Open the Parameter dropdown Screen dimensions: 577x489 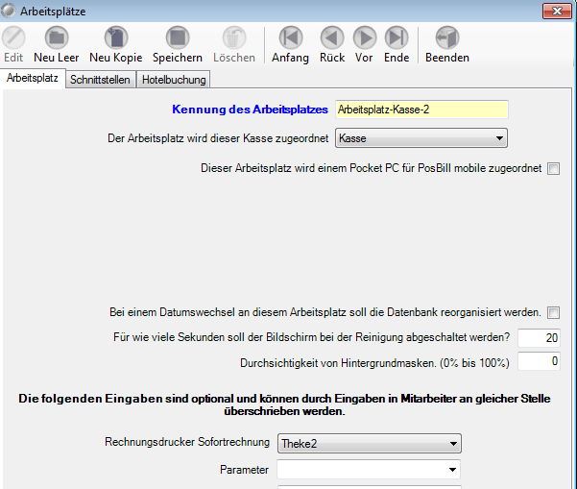[369, 470]
